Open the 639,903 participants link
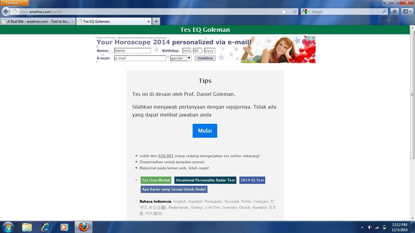The image size is (415, 233). (x=166, y=156)
